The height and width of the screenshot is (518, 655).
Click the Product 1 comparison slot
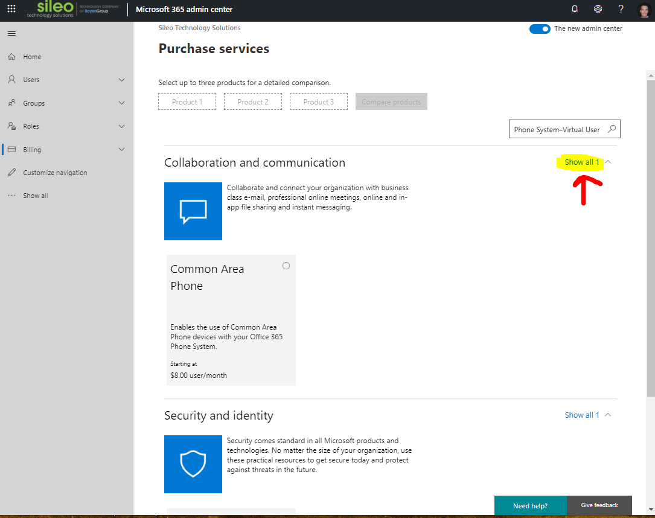click(x=187, y=101)
